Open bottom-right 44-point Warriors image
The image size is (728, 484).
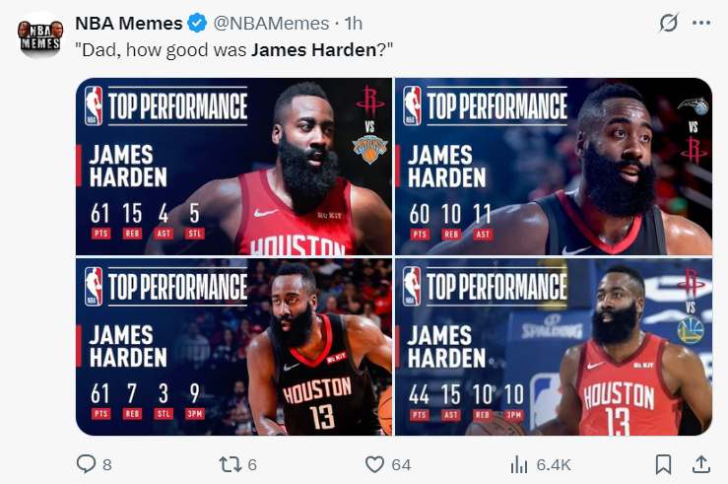tap(553, 347)
